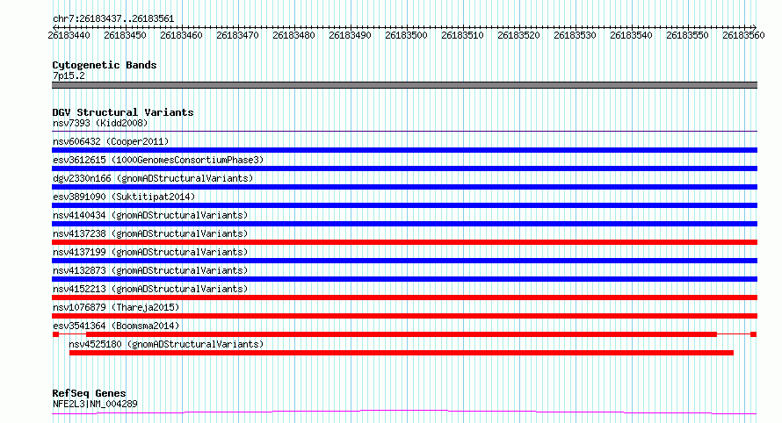Select the nsv4525180 red variant bar
The height and width of the screenshot is (423, 782).
pos(402,353)
